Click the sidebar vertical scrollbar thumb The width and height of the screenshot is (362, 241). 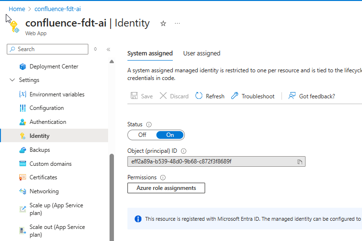point(112,197)
